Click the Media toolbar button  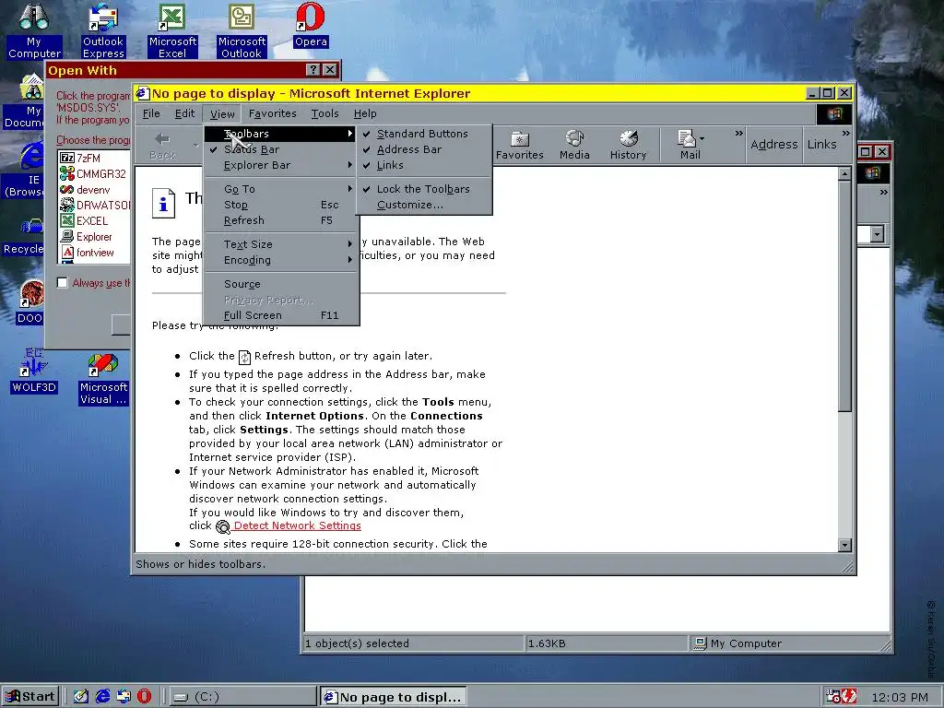point(574,145)
